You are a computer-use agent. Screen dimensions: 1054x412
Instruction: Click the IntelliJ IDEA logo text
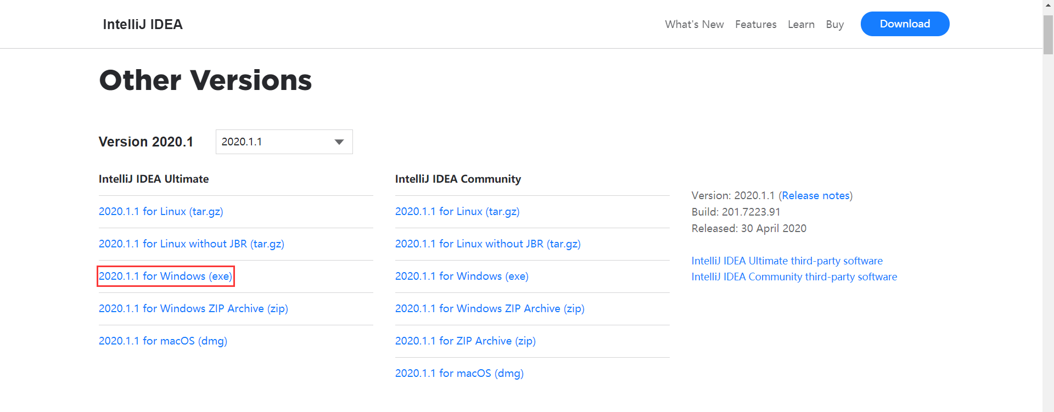point(143,24)
